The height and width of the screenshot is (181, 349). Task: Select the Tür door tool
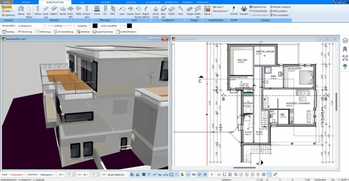click(x=105, y=11)
